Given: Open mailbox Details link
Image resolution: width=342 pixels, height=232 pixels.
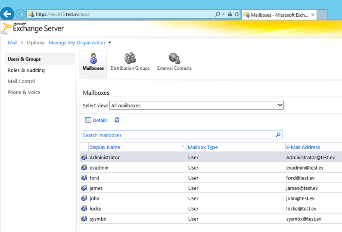Looking at the screenshot, I should point(100,121).
